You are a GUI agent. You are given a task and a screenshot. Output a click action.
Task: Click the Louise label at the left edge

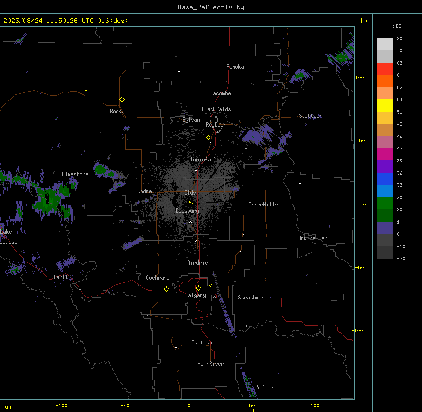(x=9, y=242)
